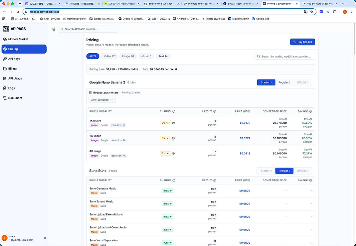Filter pricing by Video 27
356x246 pixels.
[109, 56]
